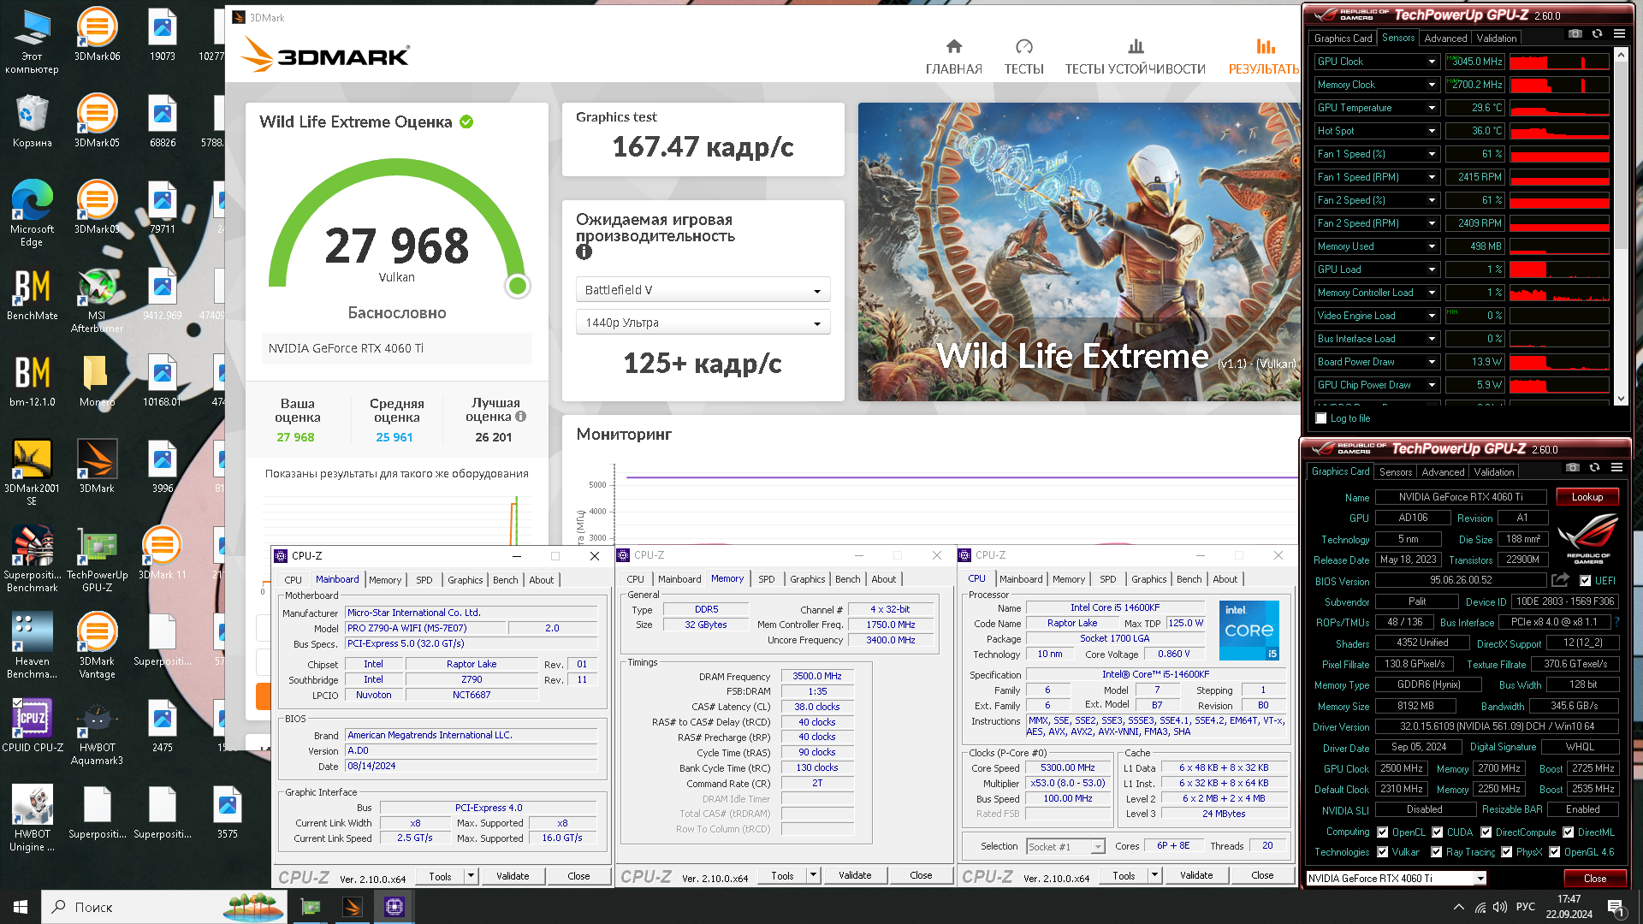Open the 1440p Ультра resolution dropdown
The width and height of the screenshot is (1643, 924).
coord(703,323)
